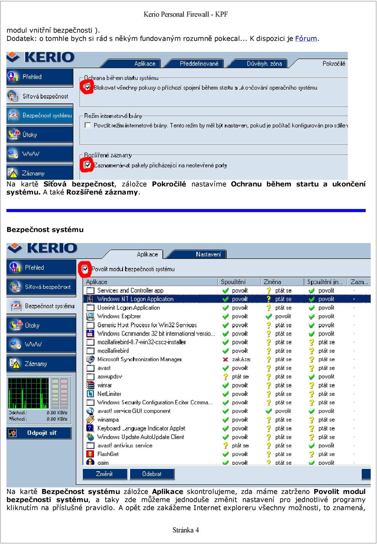Click Přehled icon in upper Kerio screenshot

tap(13, 76)
